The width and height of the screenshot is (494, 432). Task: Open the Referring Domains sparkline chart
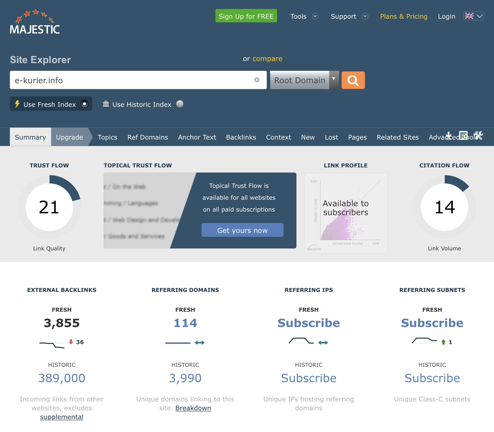coord(178,343)
